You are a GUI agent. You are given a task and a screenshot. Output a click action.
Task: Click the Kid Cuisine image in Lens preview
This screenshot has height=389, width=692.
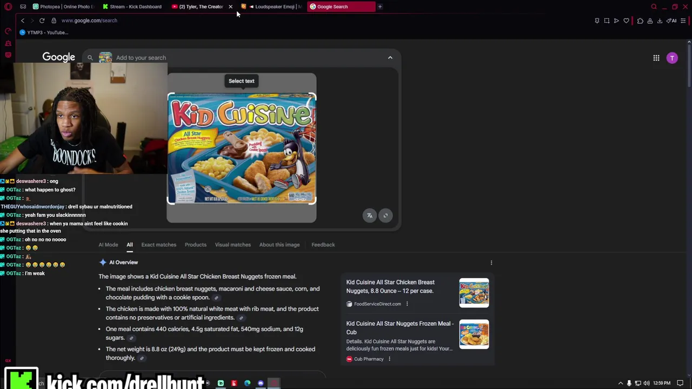(x=242, y=149)
